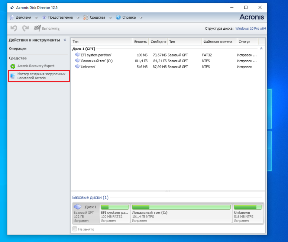This screenshot has height=242, width=288.
Task: Click the Операции section heading
Action: coord(17,48)
